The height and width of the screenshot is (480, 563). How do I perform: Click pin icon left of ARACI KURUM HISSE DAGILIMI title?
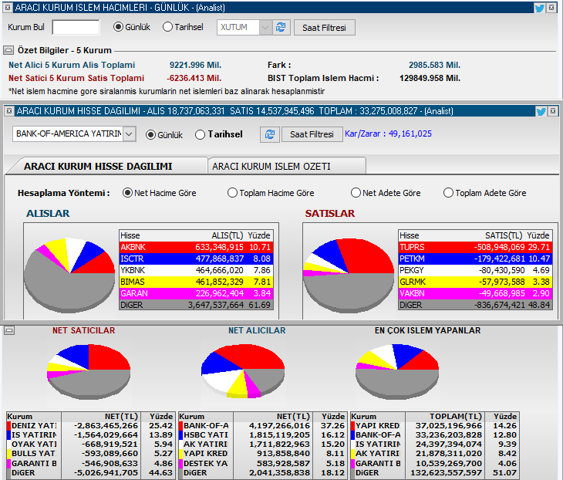[9, 110]
